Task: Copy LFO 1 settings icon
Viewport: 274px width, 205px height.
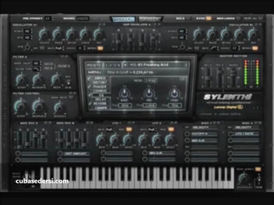Action: 130,123
